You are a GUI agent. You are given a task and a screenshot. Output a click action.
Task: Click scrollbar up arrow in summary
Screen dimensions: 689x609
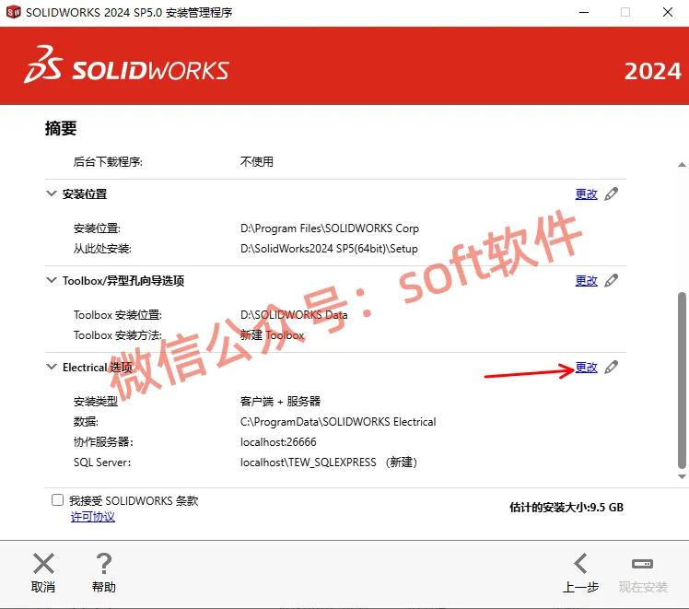(x=682, y=165)
